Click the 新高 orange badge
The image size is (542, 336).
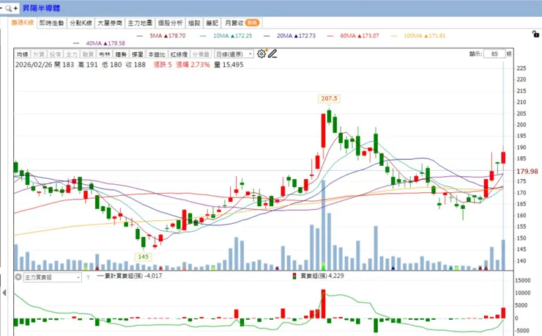pos(253,23)
